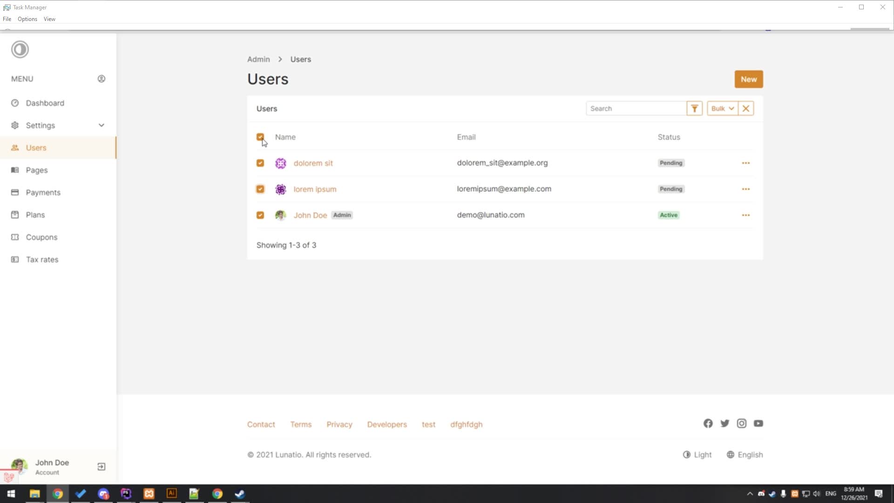
Task: Open the Twitter social icon
Action: [x=725, y=423]
